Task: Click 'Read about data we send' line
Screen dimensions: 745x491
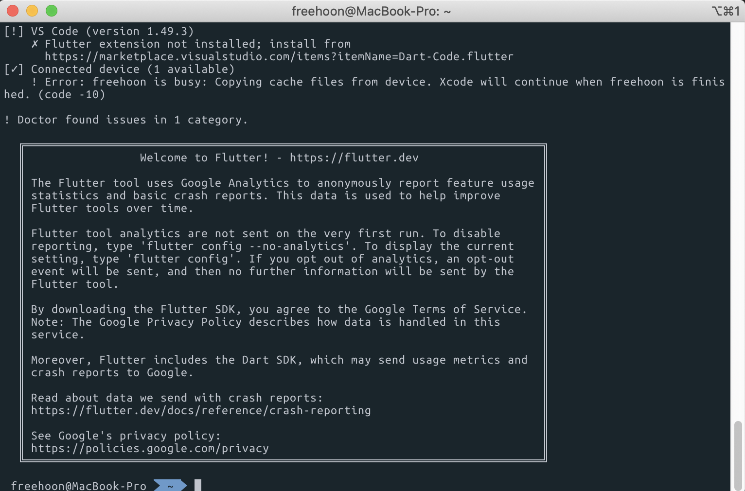Action: [x=177, y=398]
